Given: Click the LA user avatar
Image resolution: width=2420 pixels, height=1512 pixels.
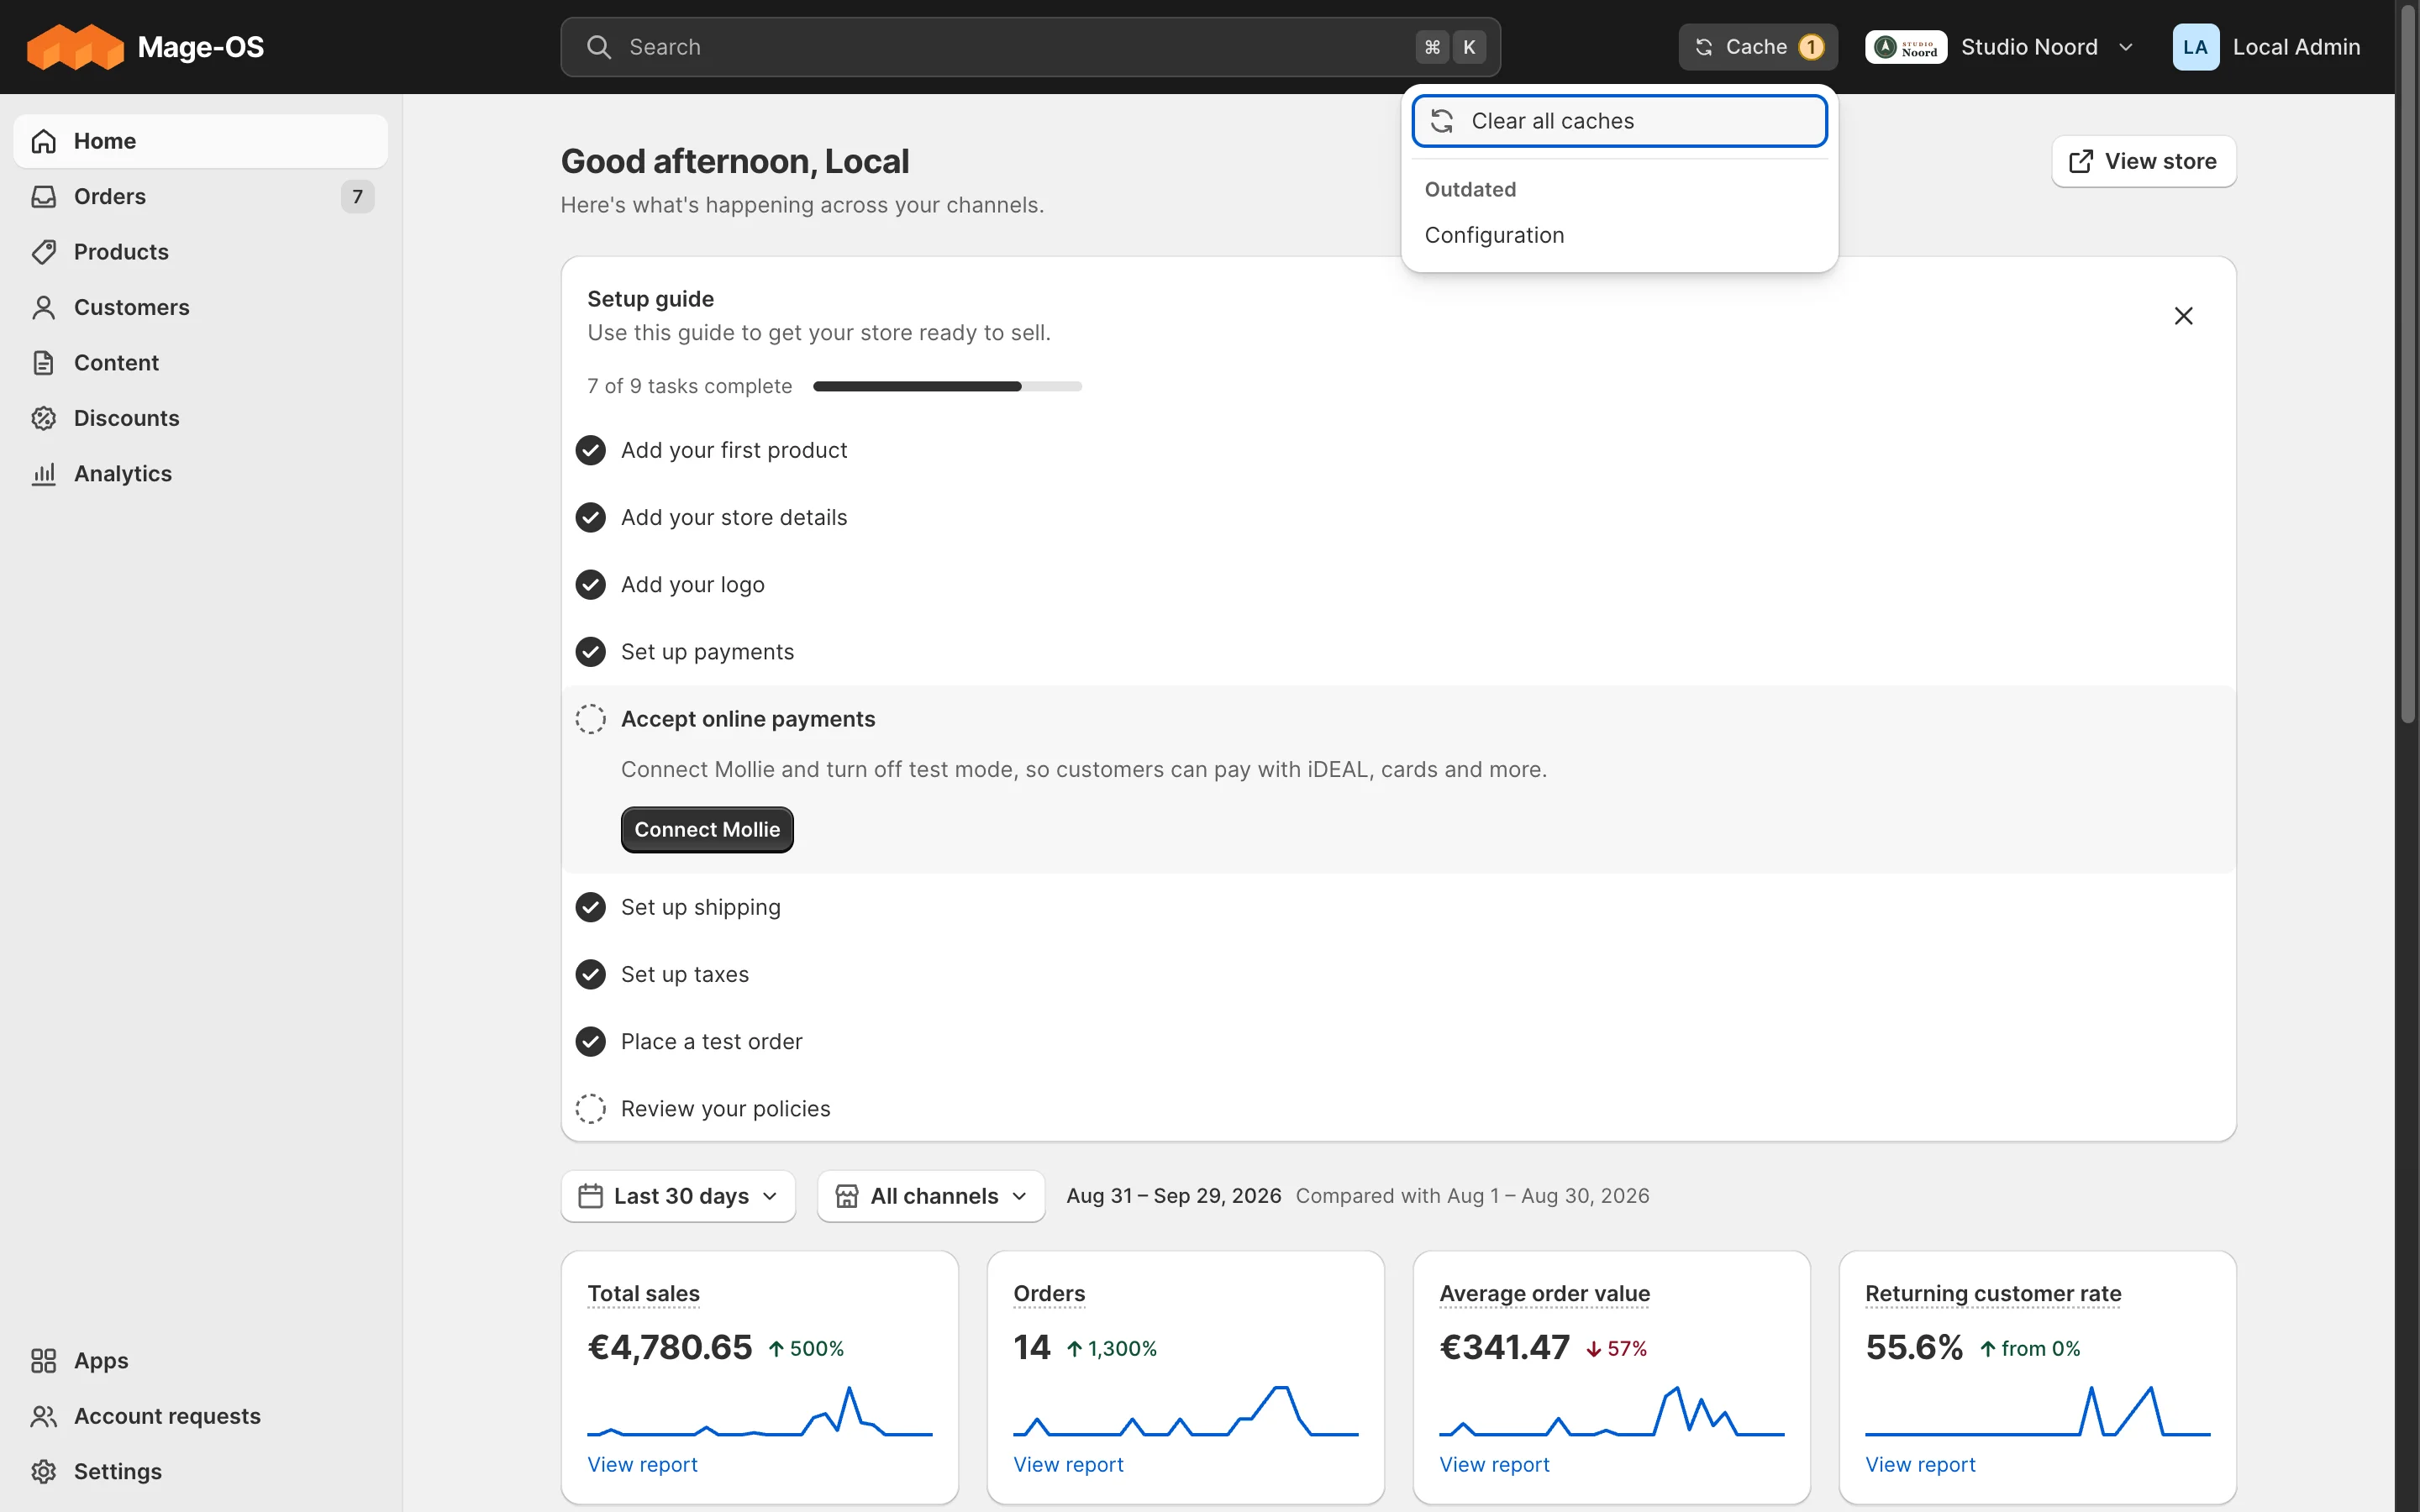Looking at the screenshot, I should 2196,47.
